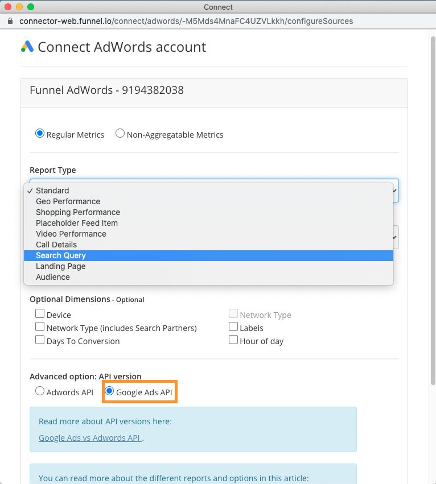Select Non-Aggregatable Metrics radio button
The width and height of the screenshot is (436, 484).
tap(120, 133)
